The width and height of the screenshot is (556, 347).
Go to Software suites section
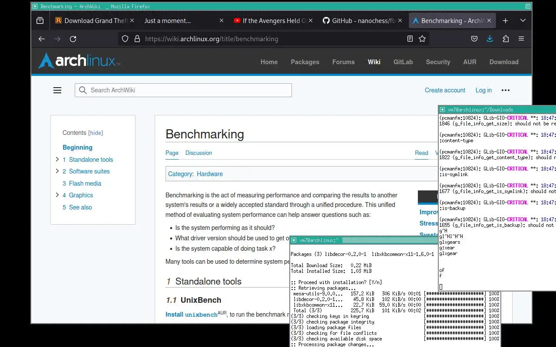[x=86, y=171]
